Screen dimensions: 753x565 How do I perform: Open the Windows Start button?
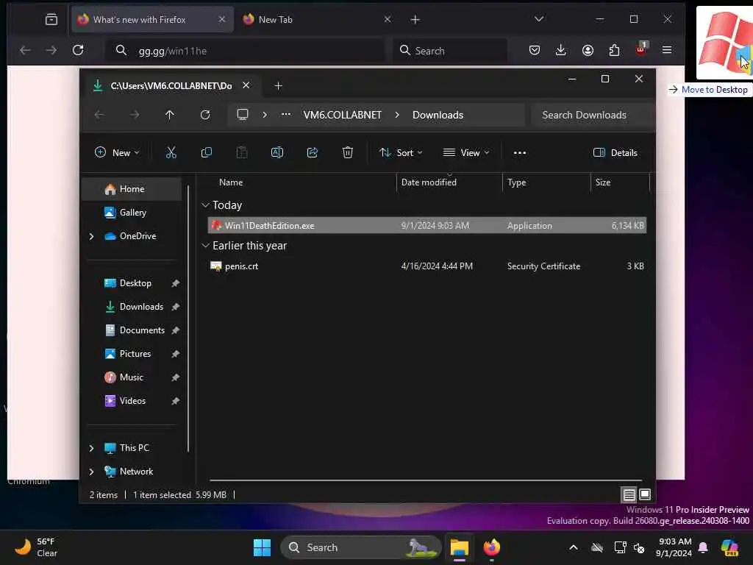(263, 547)
